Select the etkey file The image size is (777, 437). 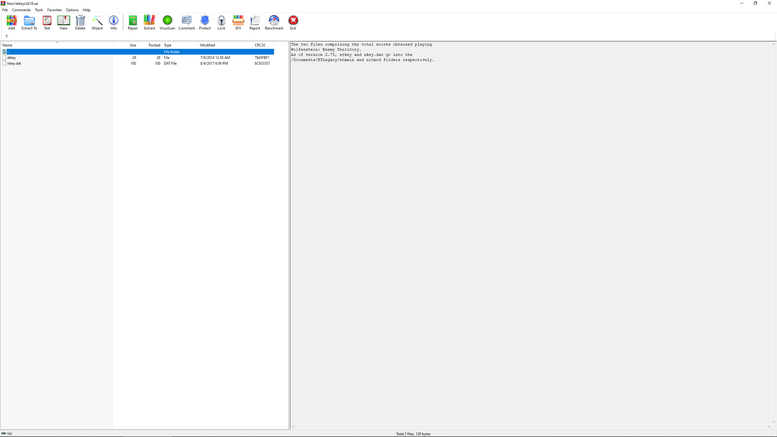pos(12,58)
